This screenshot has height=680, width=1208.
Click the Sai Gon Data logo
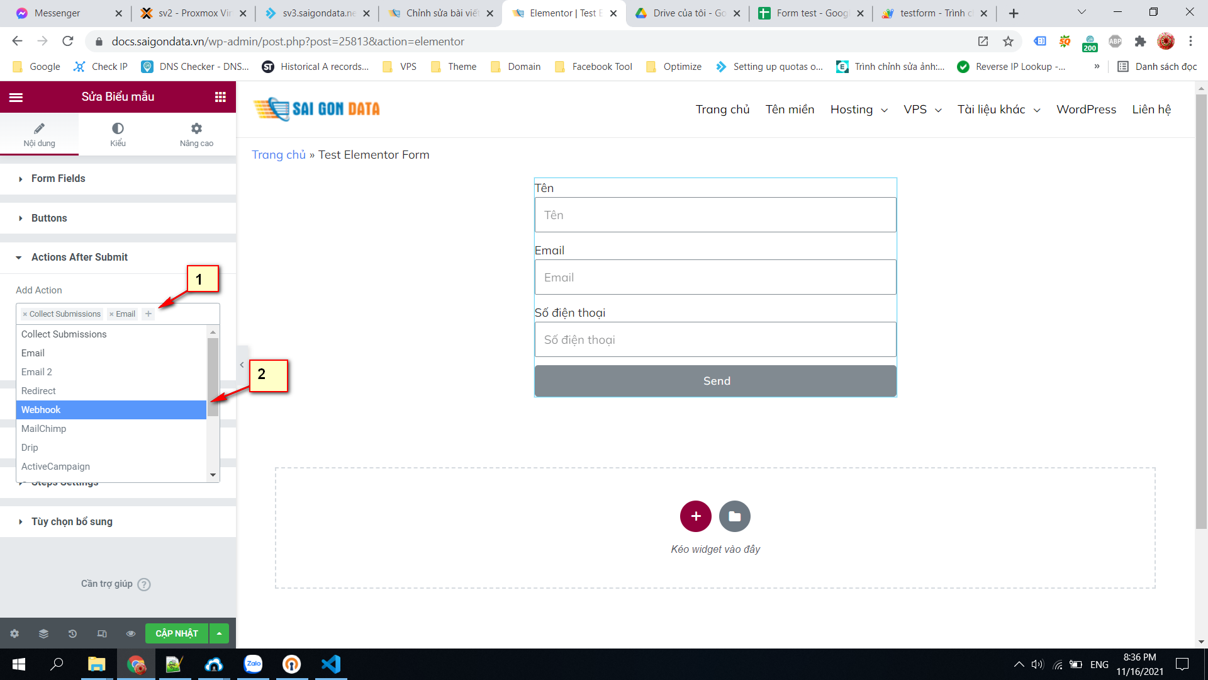316,109
